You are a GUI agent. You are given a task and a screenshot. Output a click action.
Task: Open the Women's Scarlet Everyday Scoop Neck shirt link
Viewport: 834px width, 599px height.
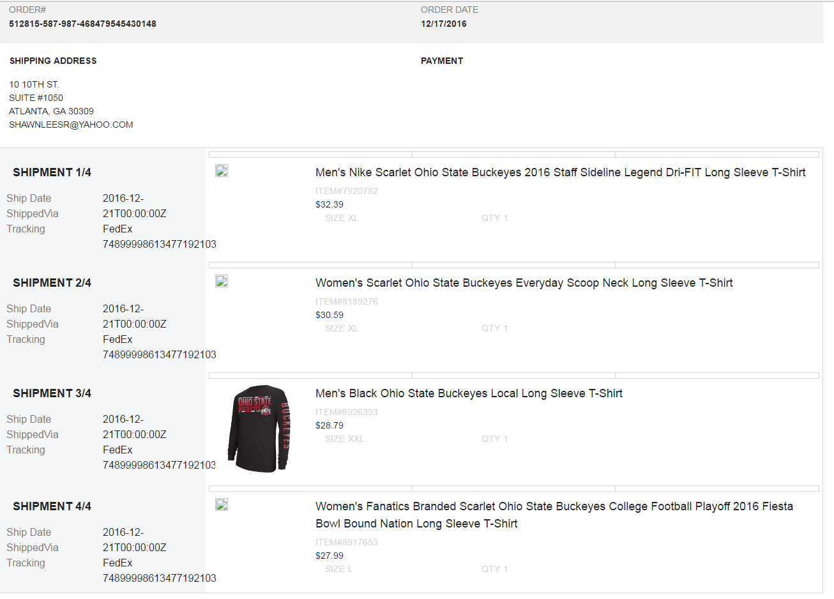(x=524, y=283)
